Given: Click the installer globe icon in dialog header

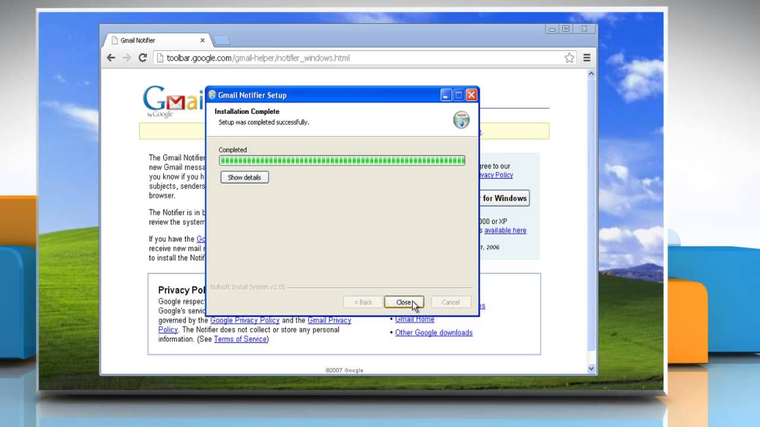Looking at the screenshot, I should click(x=461, y=119).
